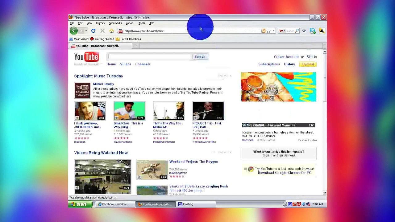The width and height of the screenshot is (395, 222).
Task: Open the Getting Started bookmark
Action: click(102, 39)
